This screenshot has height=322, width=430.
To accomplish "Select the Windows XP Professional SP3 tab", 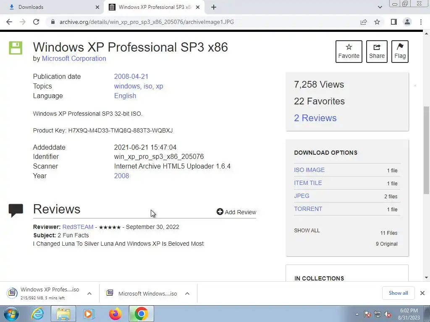I will coord(154,7).
